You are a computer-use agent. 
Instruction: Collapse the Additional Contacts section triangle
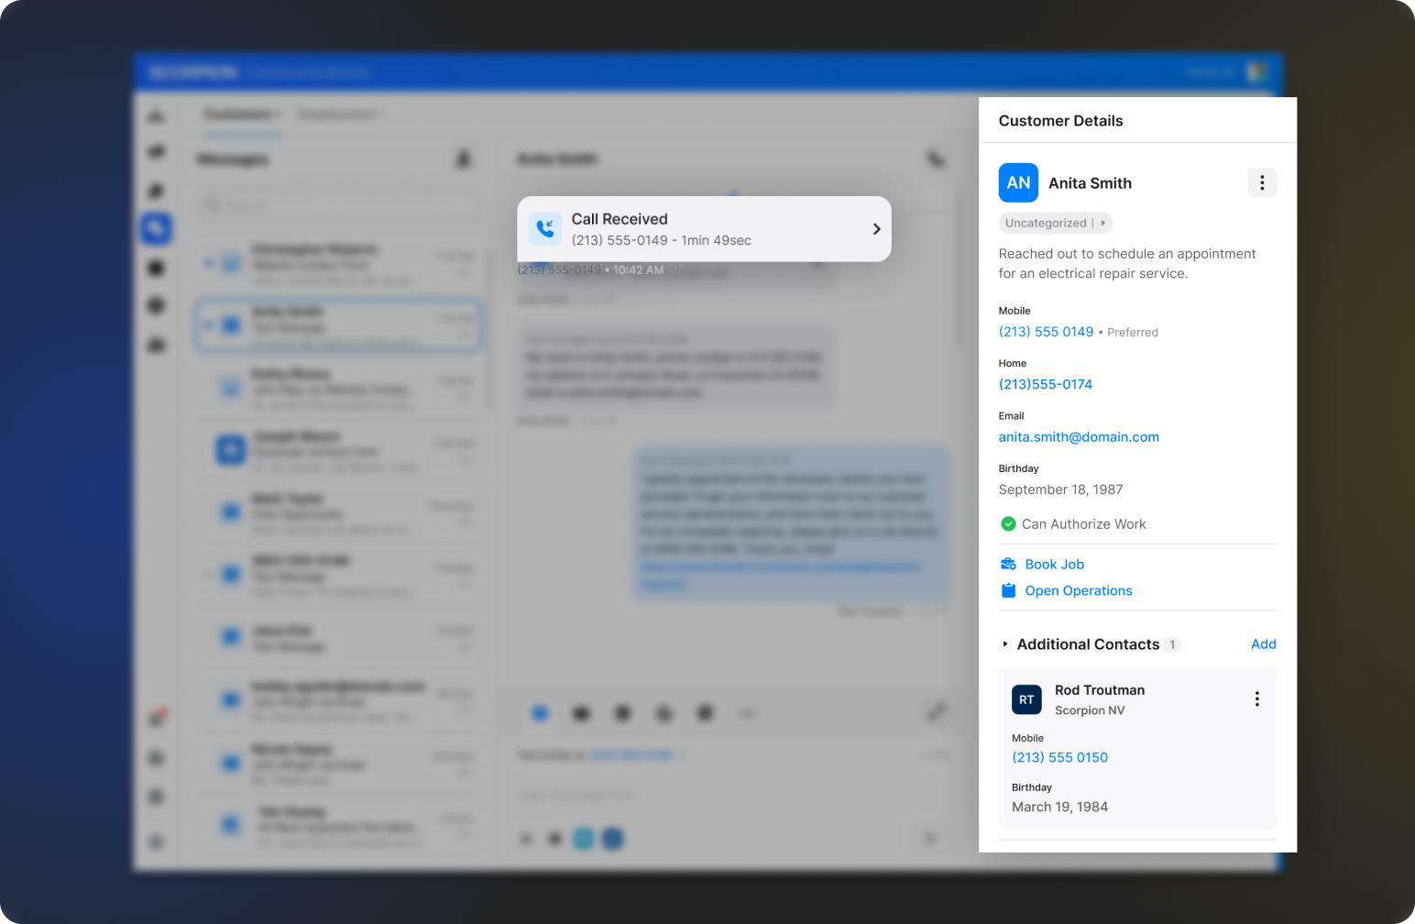click(1005, 644)
